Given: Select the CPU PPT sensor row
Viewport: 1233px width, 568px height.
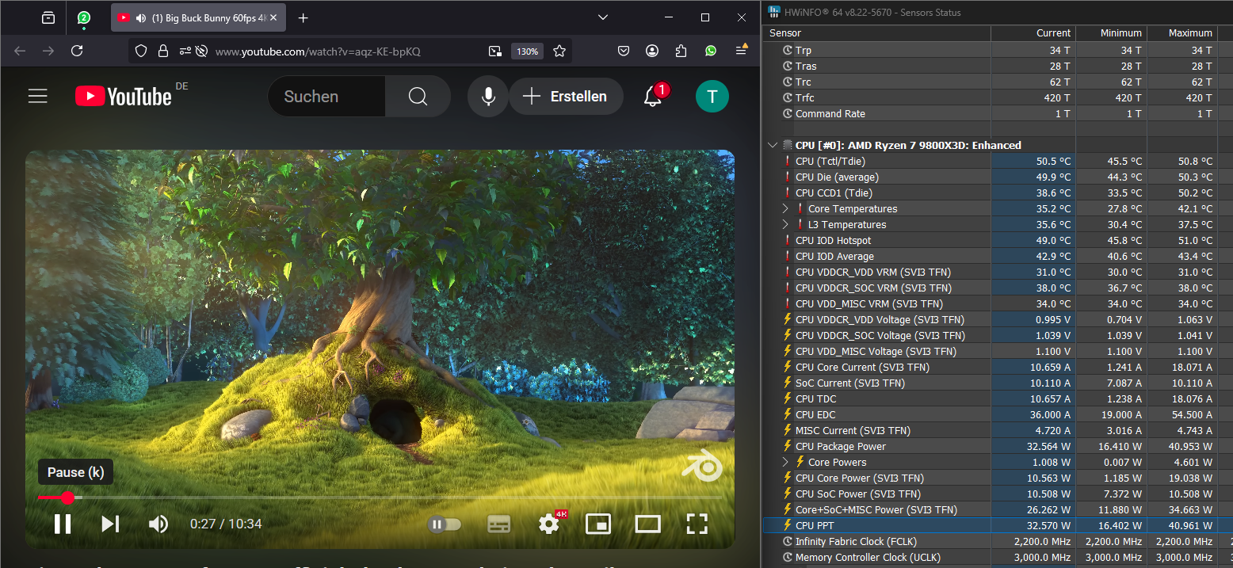Looking at the screenshot, I should tap(998, 525).
